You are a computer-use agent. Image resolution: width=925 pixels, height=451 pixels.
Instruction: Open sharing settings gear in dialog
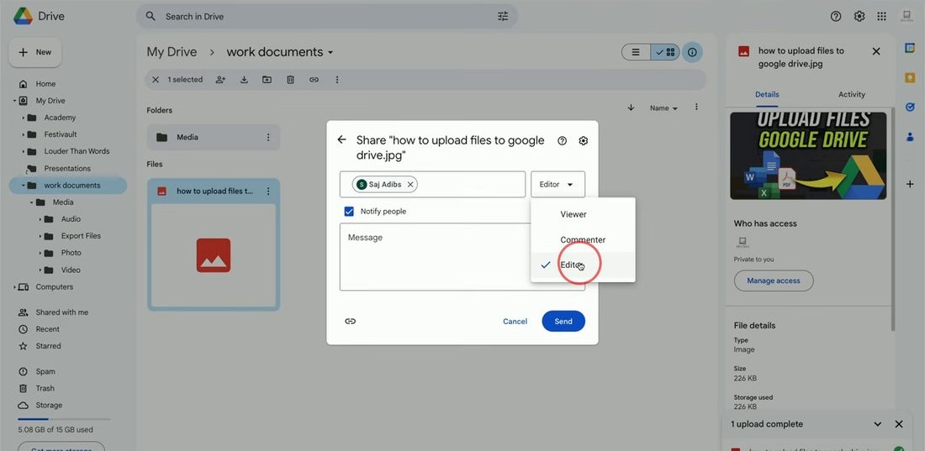pyautogui.click(x=584, y=141)
